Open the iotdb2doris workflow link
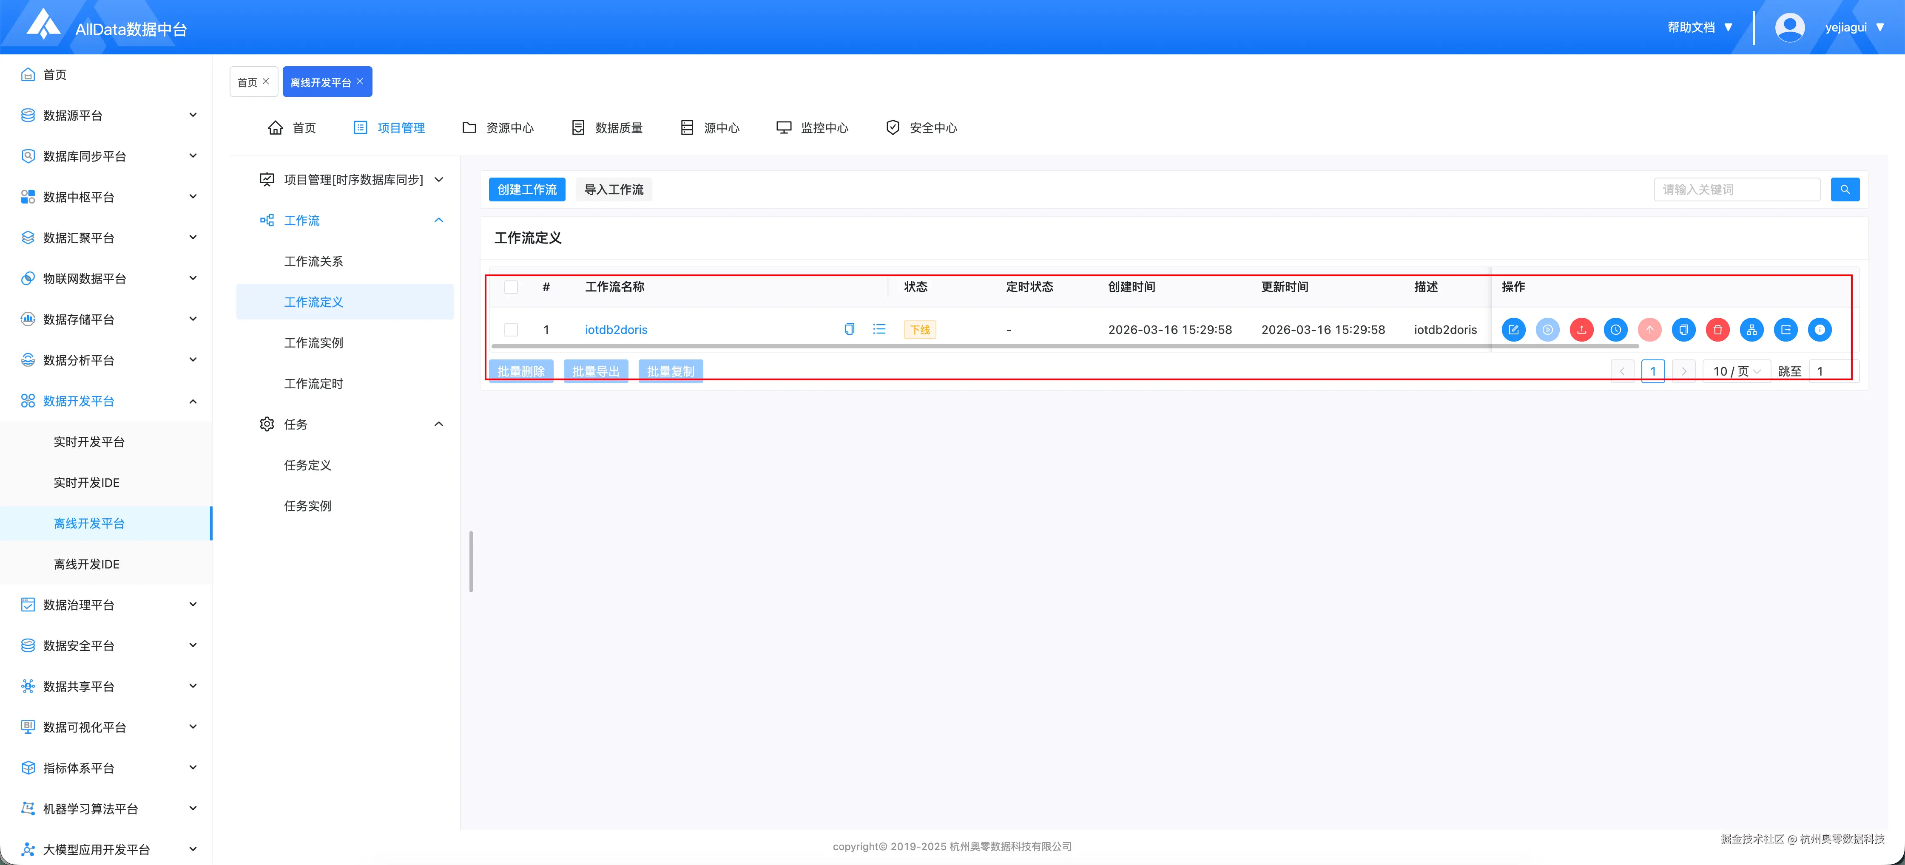1905x865 pixels. pos(615,329)
